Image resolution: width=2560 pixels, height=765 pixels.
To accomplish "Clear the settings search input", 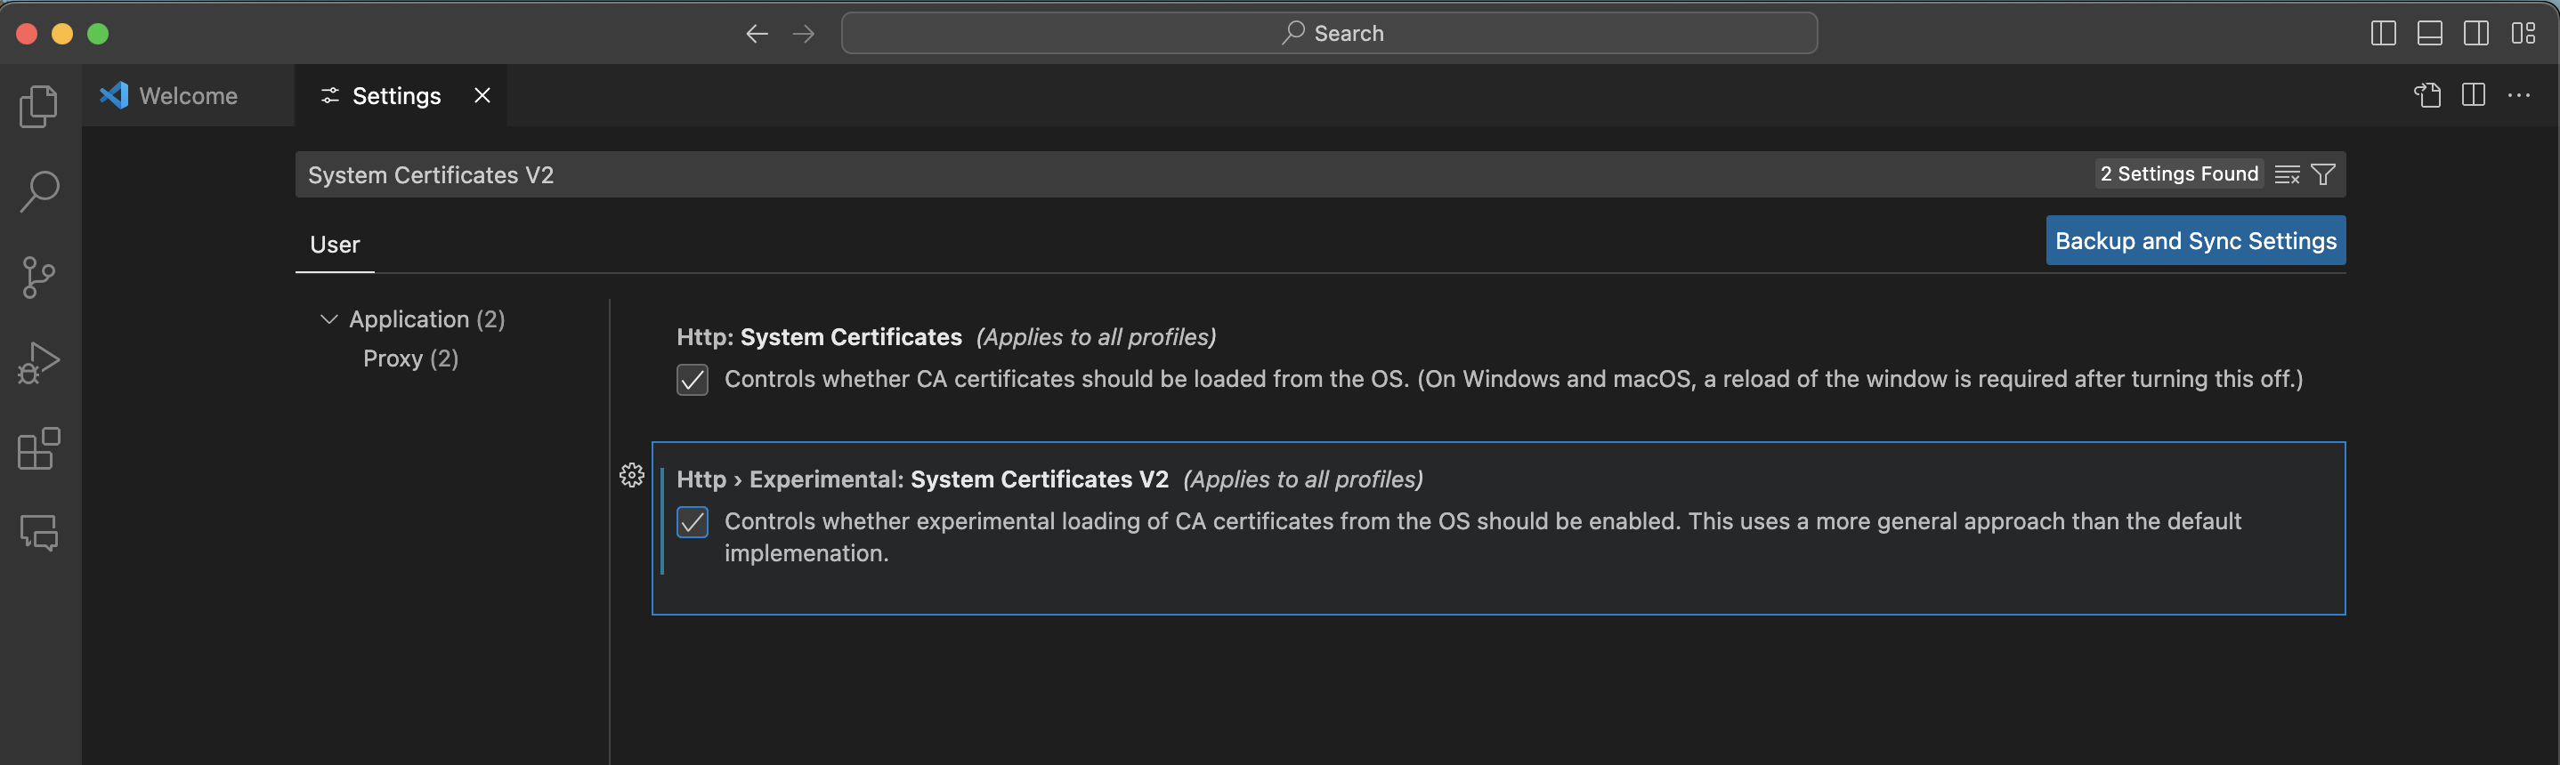I will tap(2287, 175).
